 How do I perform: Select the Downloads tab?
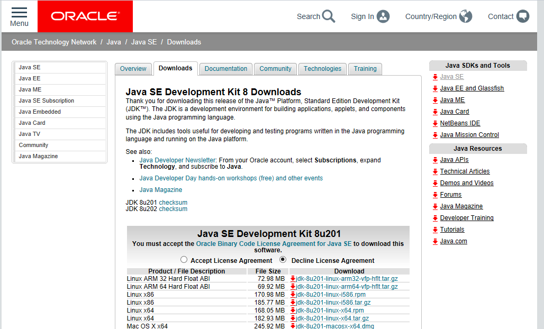pyautogui.click(x=176, y=68)
